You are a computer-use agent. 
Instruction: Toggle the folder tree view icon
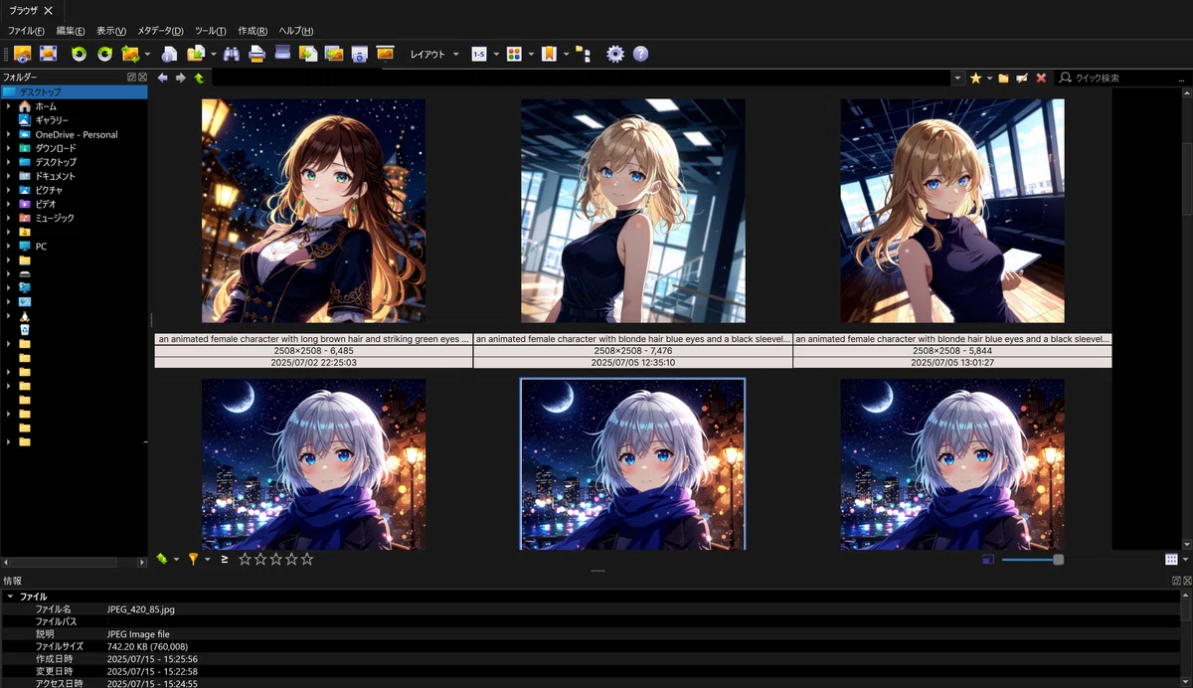(583, 54)
